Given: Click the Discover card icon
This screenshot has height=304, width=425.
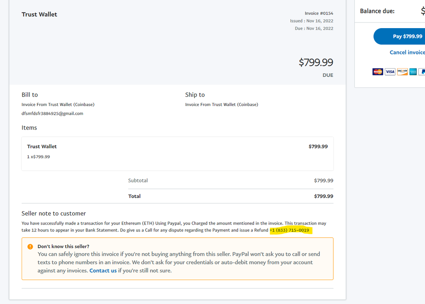Looking at the screenshot, I should (402, 72).
